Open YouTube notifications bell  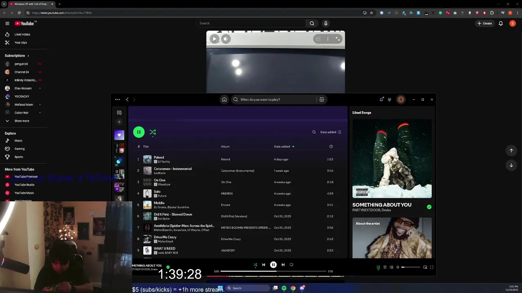pos(501,23)
